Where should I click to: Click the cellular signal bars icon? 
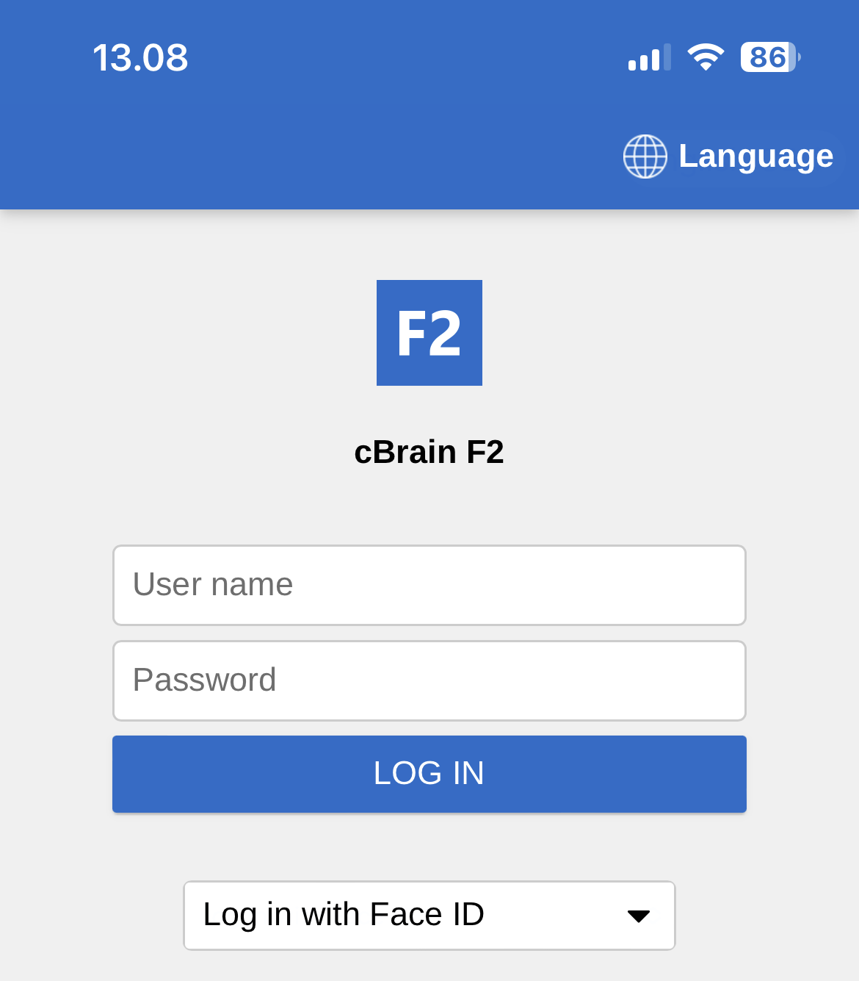(649, 58)
